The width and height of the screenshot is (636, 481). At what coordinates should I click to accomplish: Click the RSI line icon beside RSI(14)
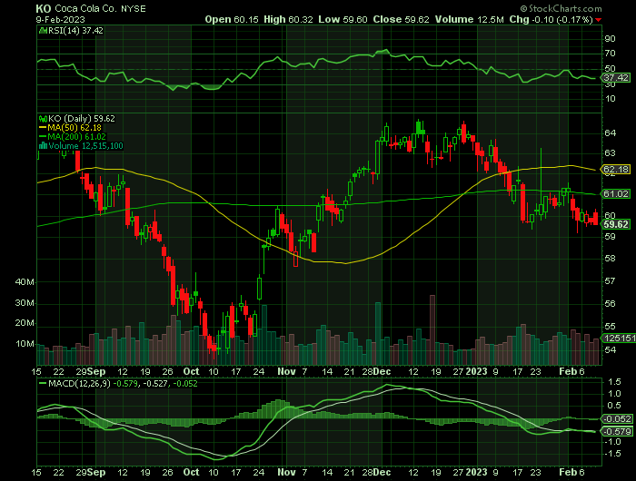pyautogui.click(x=43, y=30)
